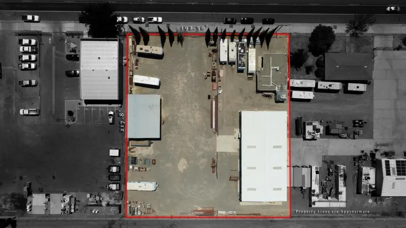
Task: Click the white van in the left parking lot
Action: 29,112
